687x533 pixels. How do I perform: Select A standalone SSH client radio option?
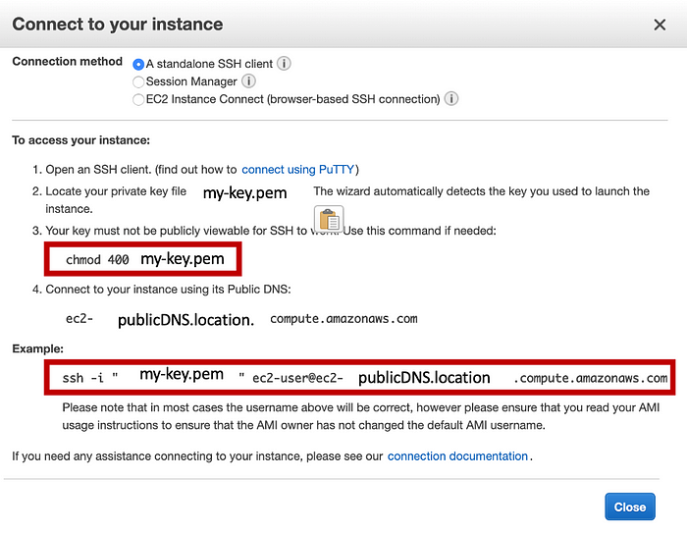pyautogui.click(x=138, y=65)
